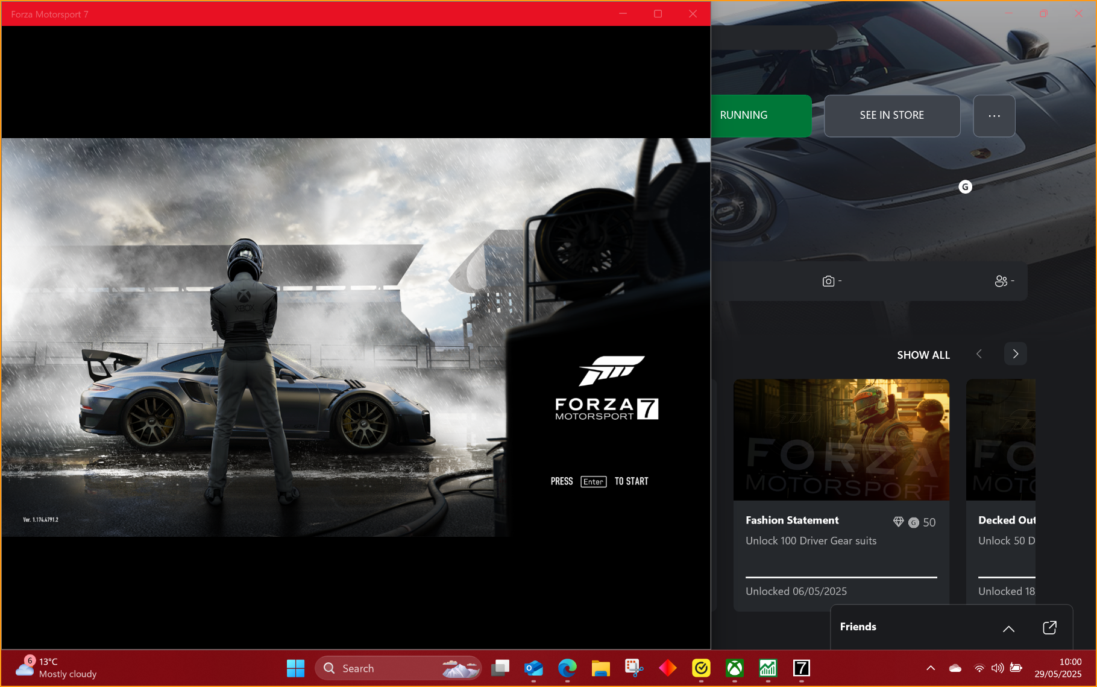This screenshot has height=687, width=1097.
Task: Click the Fashion Statement progress bar
Action: pos(841,577)
